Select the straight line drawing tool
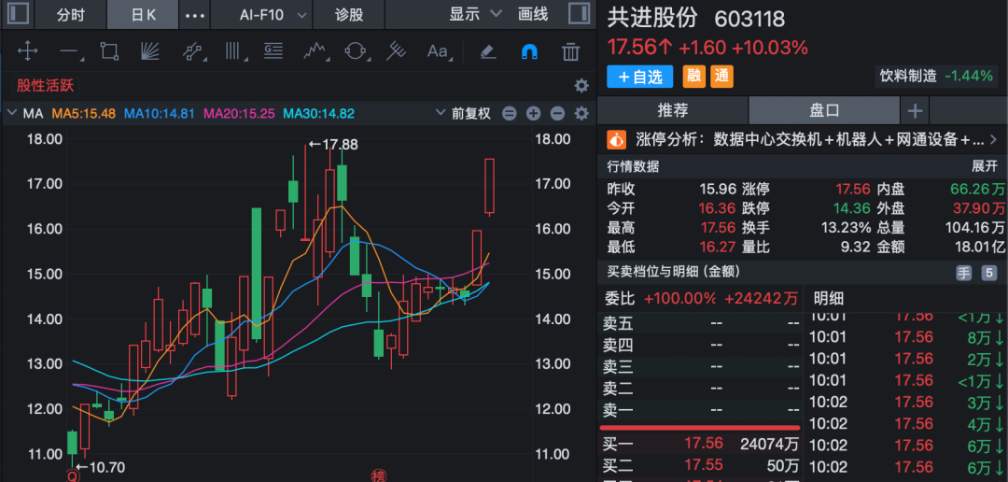 point(69,50)
